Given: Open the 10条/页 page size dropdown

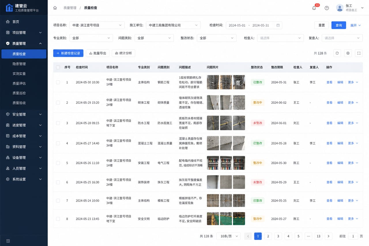Looking at the screenshot, I should tap(229, 236).
